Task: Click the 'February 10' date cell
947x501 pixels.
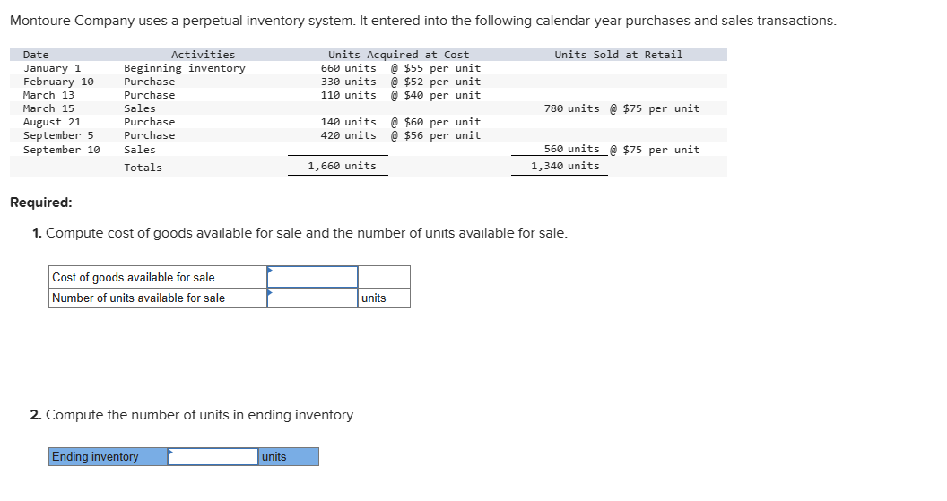Action: click(58, 82)
